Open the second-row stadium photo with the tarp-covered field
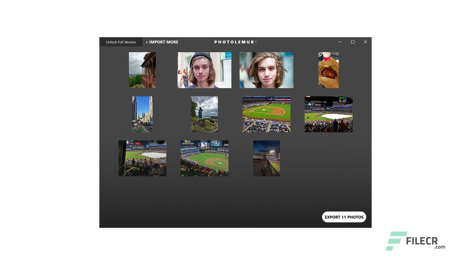 [329, 114]
